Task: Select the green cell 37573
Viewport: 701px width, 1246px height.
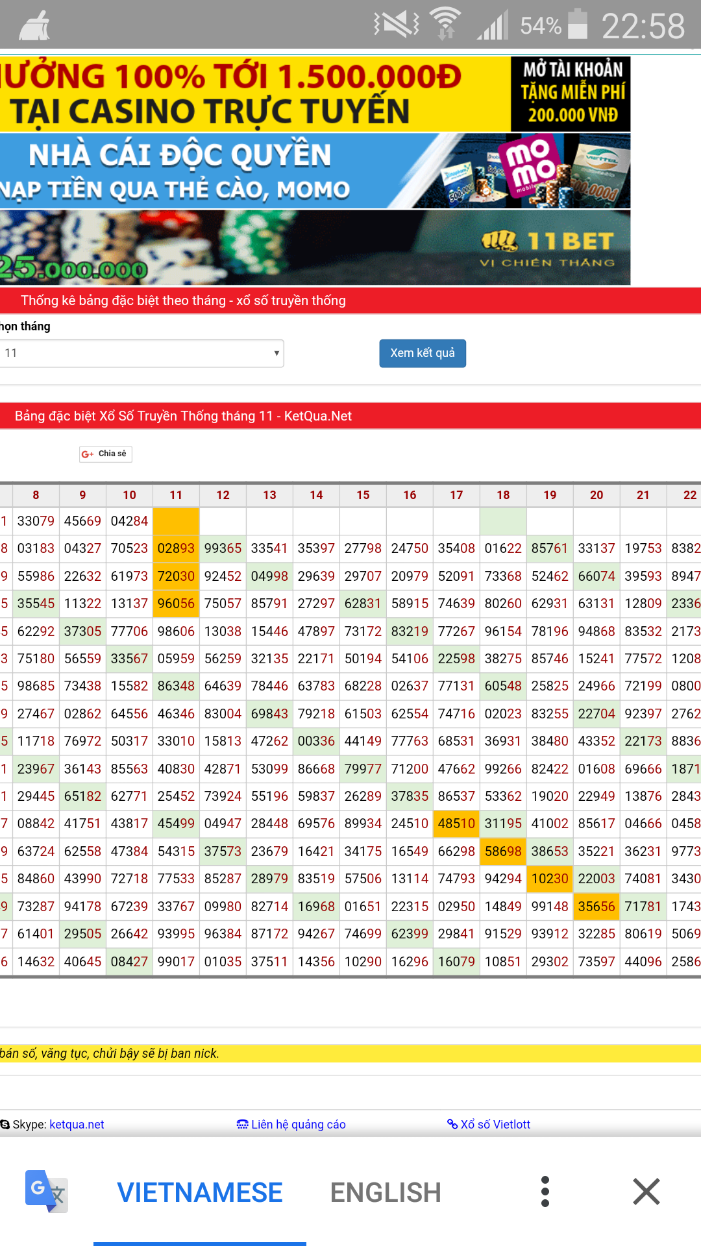Action: [223, 851]
